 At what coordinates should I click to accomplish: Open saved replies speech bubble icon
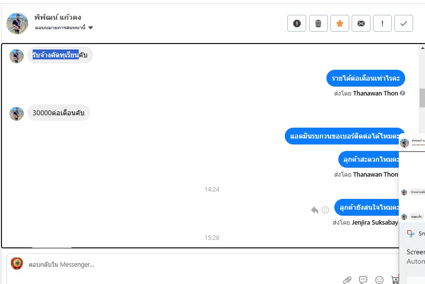[x=363, y=280]
